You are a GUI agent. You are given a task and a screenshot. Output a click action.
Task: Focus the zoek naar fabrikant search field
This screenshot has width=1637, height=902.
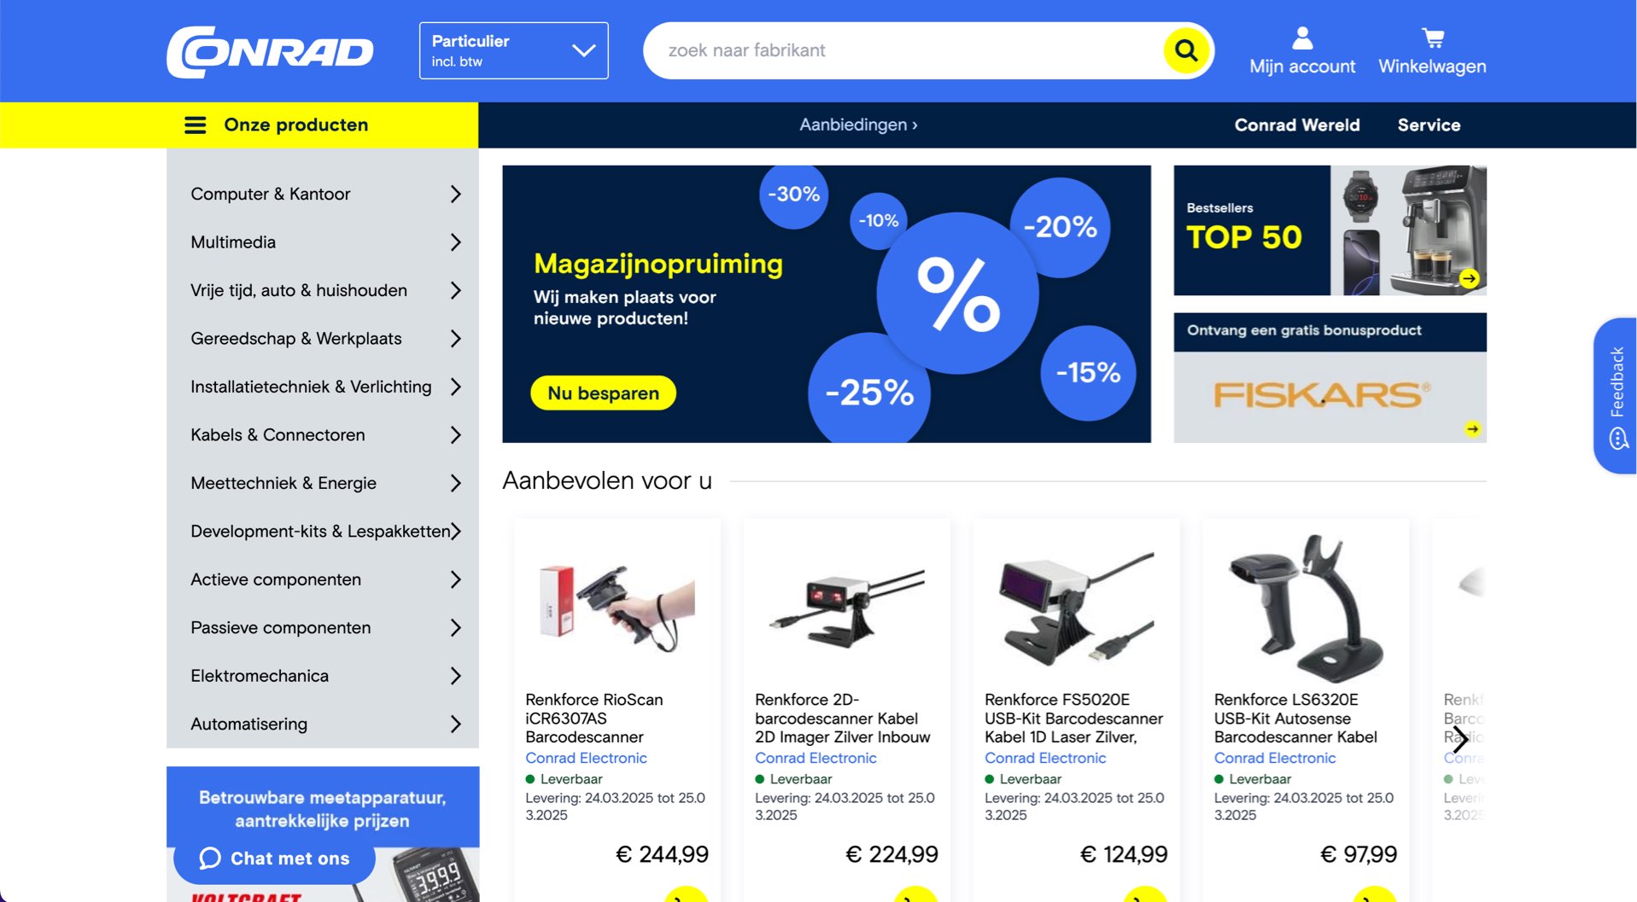tap(905, 50)
